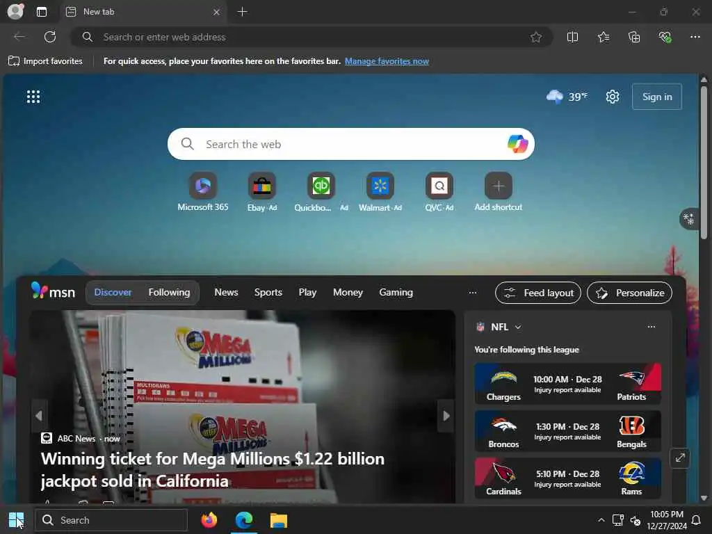The height and width of the screenshot is (534, 712).
Task: Open the QuickBooks shortcut
Action: click(321, 192)
